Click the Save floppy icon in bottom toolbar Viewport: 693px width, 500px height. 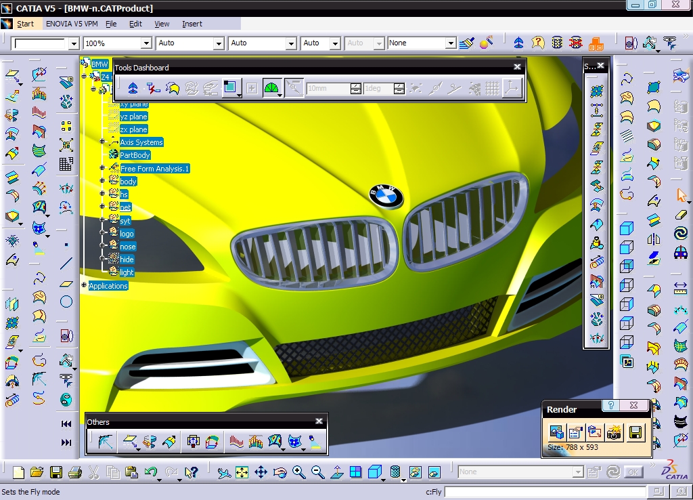click(x=56, y=472)
